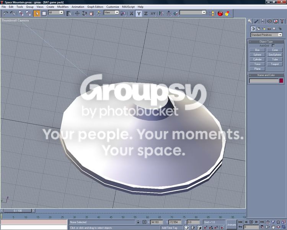Open the Select by Name tool
This screenshot has width=287, height=230.
[x=68, y=13]
